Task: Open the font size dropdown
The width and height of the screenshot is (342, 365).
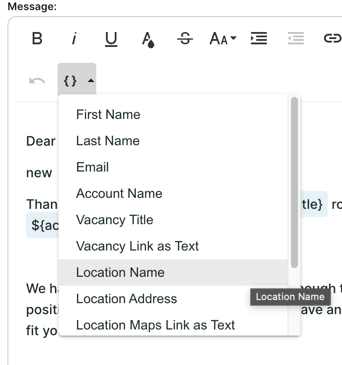Action: pyautogui.click(x=223, y=39)
